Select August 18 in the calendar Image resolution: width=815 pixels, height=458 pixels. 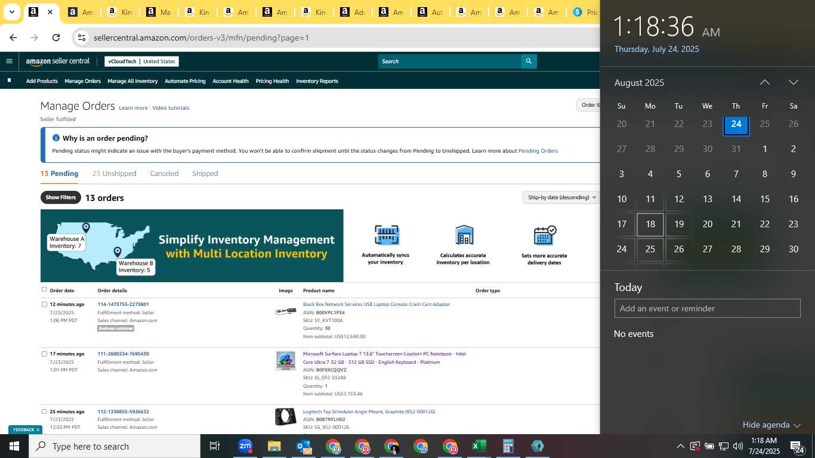(x=650, y=224)
